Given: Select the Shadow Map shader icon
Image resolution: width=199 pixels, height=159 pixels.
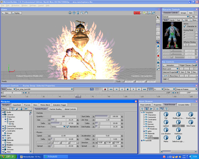Looking at the screenshot, I should coord(191,114).
